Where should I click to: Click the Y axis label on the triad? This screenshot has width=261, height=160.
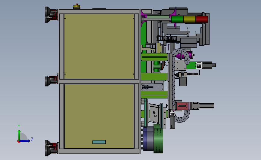[19, 126]
